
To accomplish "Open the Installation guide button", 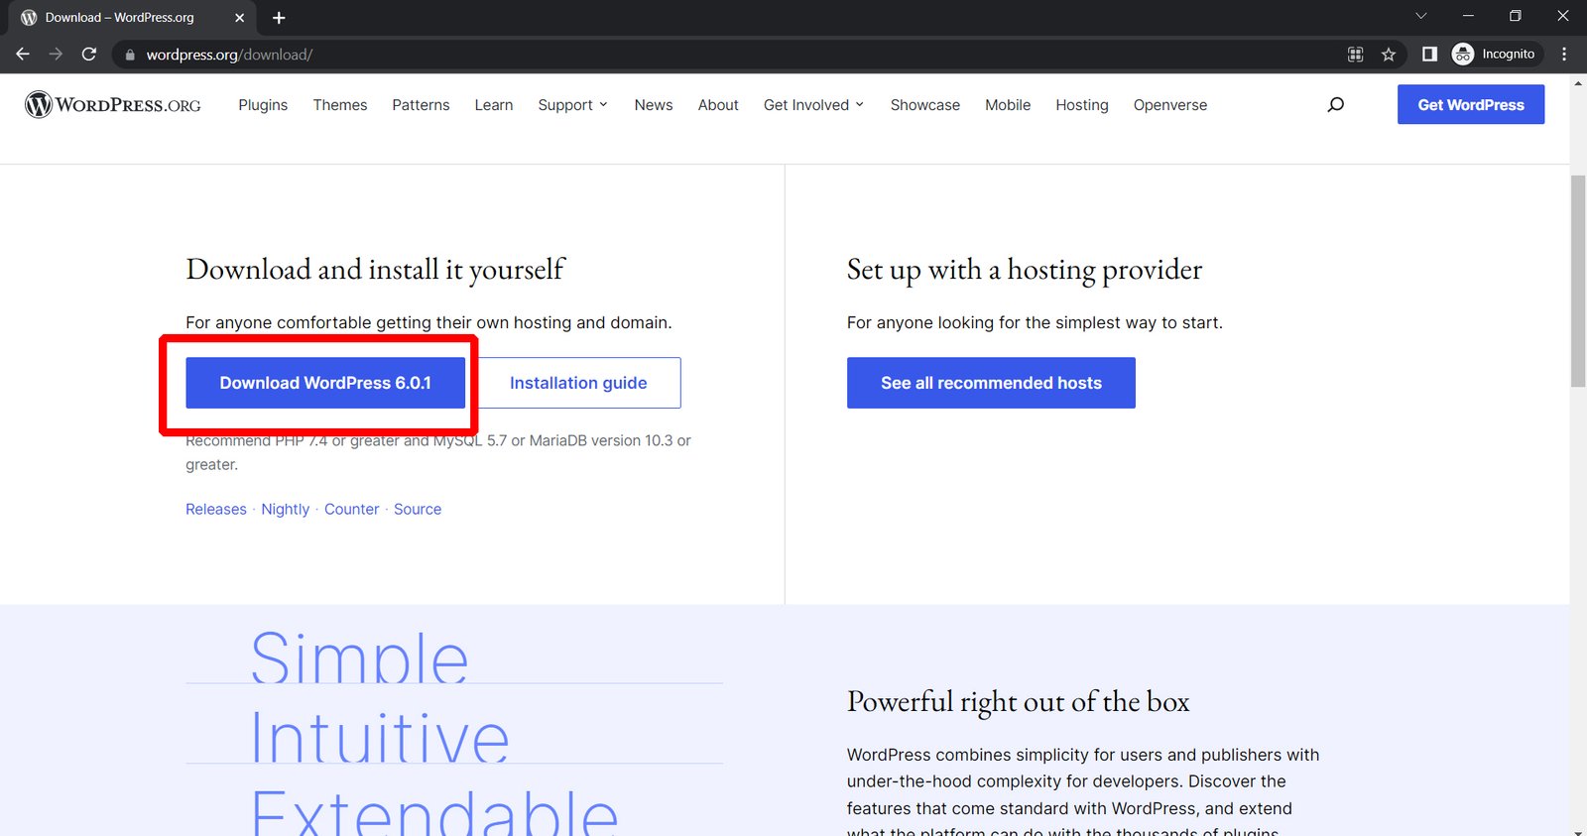I will (x=578, y=383).
